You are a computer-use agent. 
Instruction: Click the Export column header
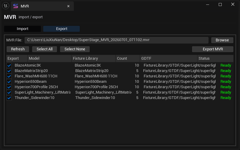tap(17, 58)
